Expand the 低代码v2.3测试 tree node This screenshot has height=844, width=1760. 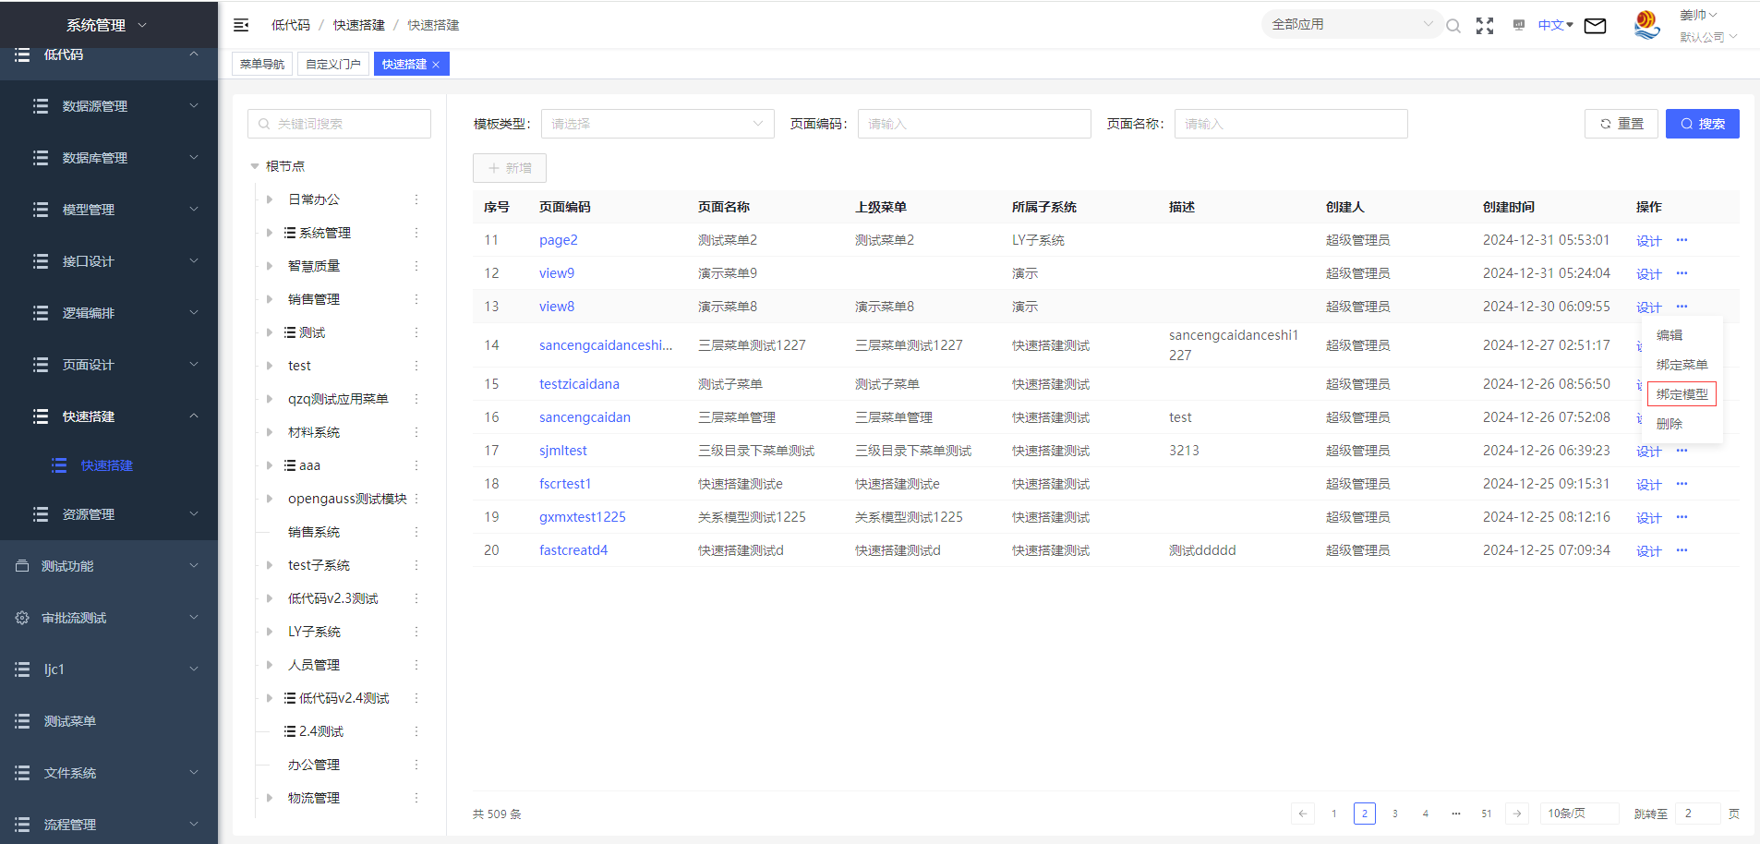click(x=269, y=598)
